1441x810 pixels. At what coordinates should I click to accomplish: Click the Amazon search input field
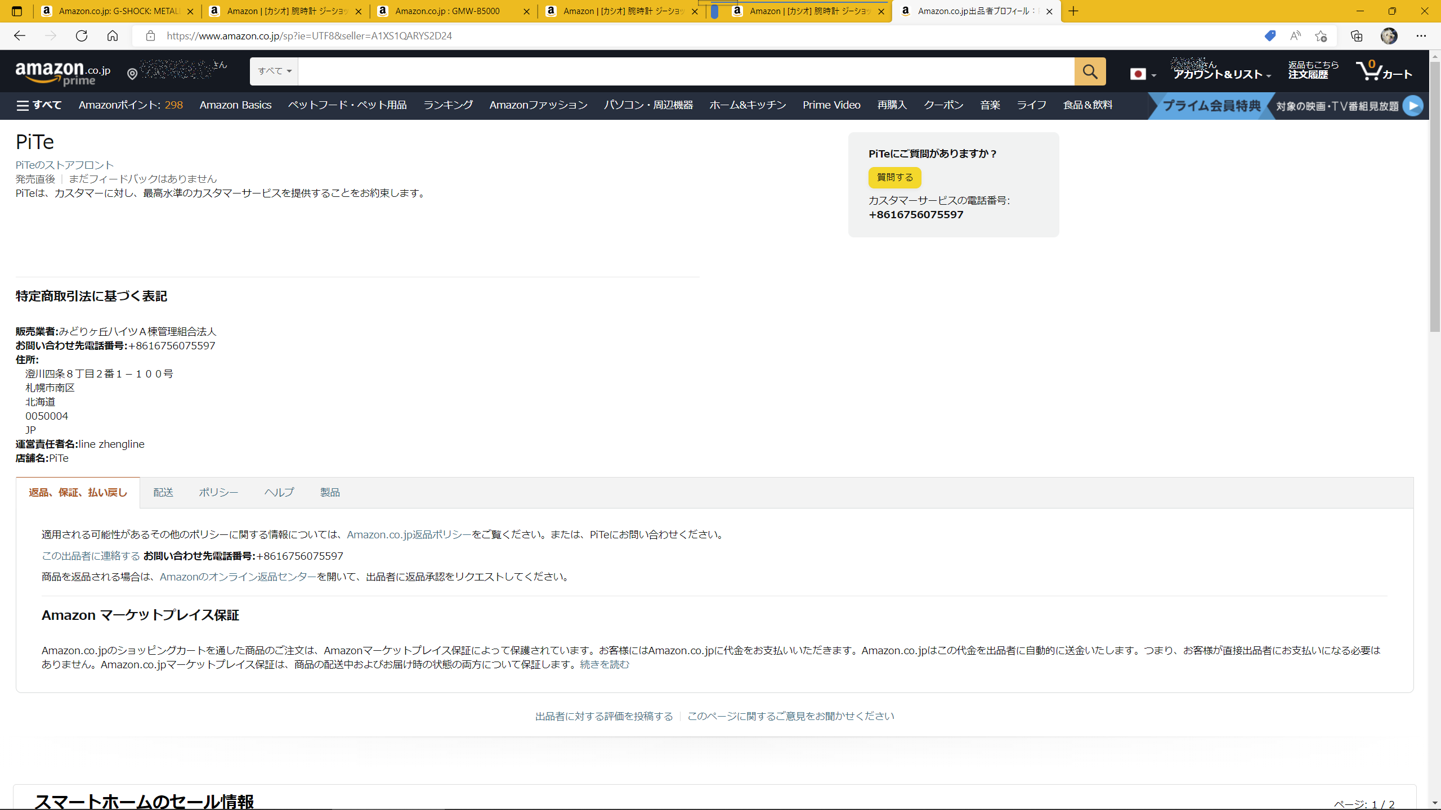click(x=686, y=71)
